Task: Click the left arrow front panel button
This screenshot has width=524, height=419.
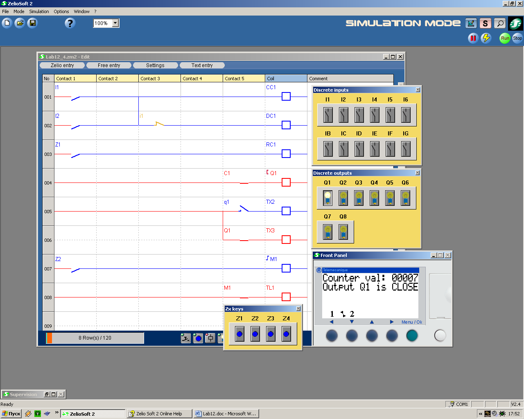Action: (332, 336)
